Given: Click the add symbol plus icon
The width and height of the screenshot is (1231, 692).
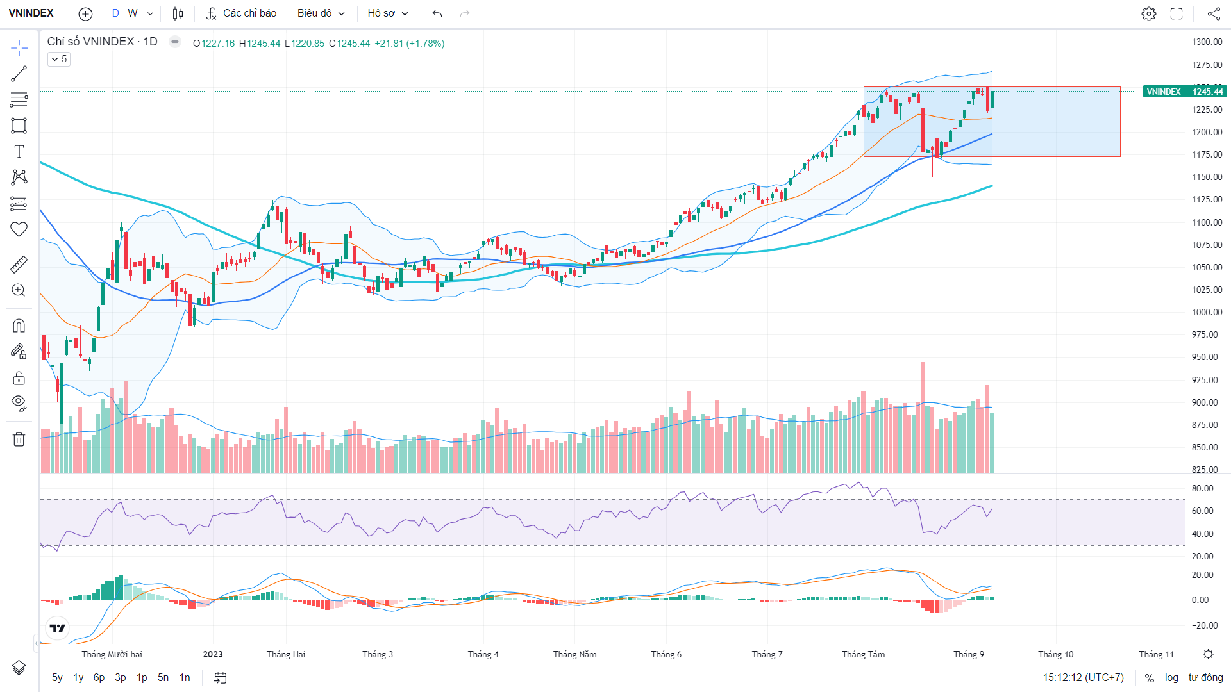Looking at the screenshot, I should pos(85,13).
